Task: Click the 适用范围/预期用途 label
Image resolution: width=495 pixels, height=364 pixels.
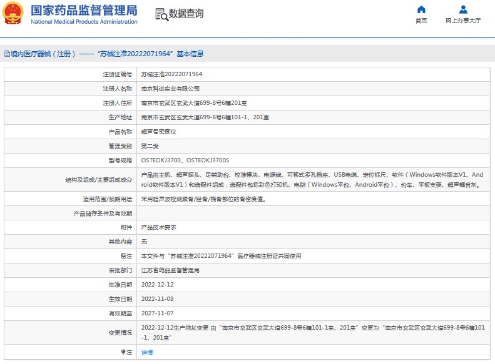Action: click(x=108, y=199)
